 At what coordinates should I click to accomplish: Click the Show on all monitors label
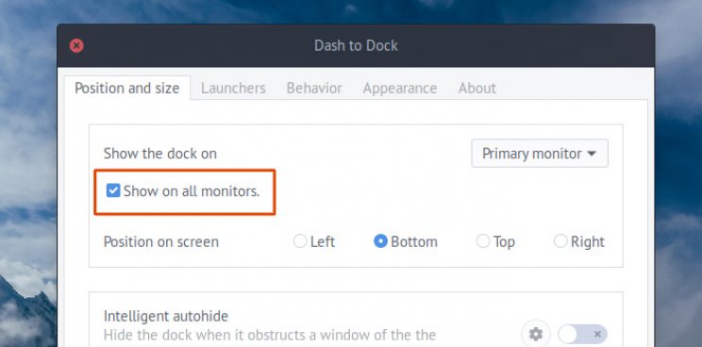(192, 191)
